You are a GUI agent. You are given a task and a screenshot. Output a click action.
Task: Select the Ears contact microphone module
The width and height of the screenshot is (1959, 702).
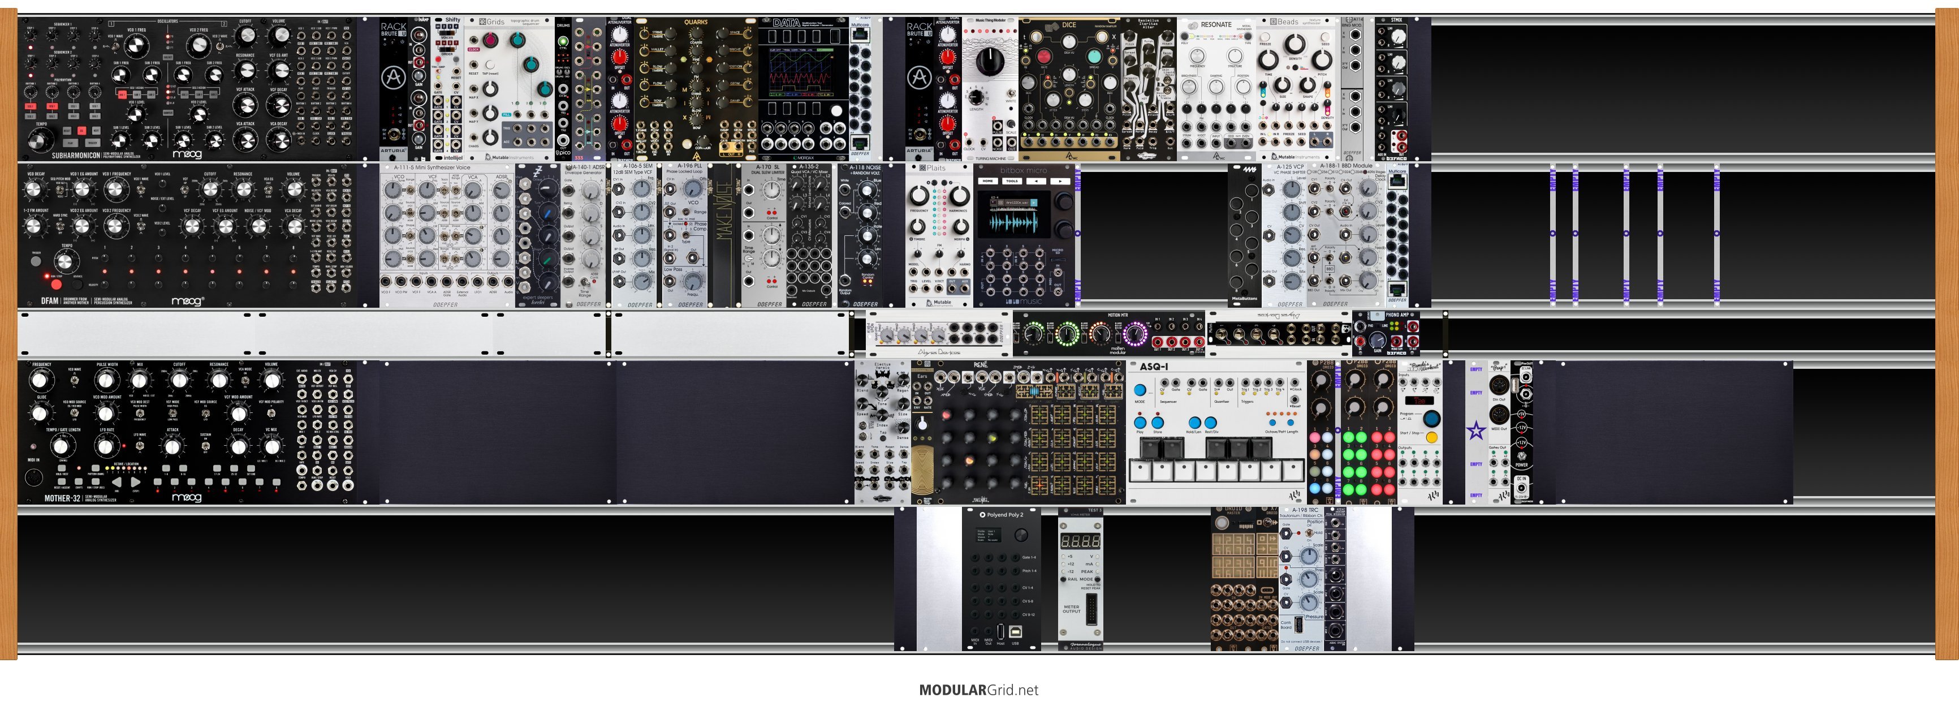point(922,433)
